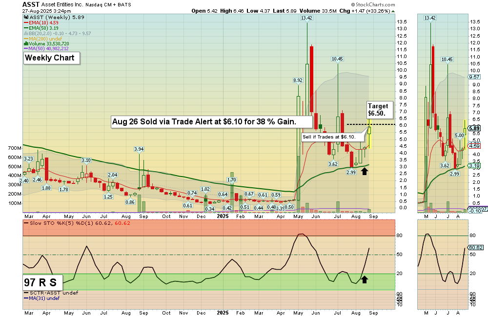
Task: Click the 97 R S rating label
Action: [x=41, y=282]
